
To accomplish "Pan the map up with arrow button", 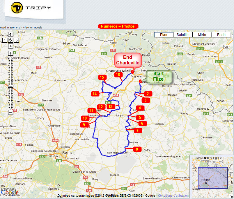I will tap(10, 35).
